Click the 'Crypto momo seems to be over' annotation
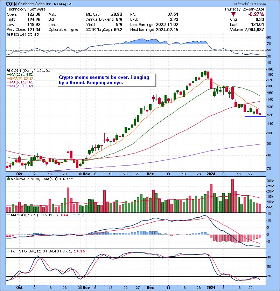The image size is (280, 291). [x=107, y=80]
